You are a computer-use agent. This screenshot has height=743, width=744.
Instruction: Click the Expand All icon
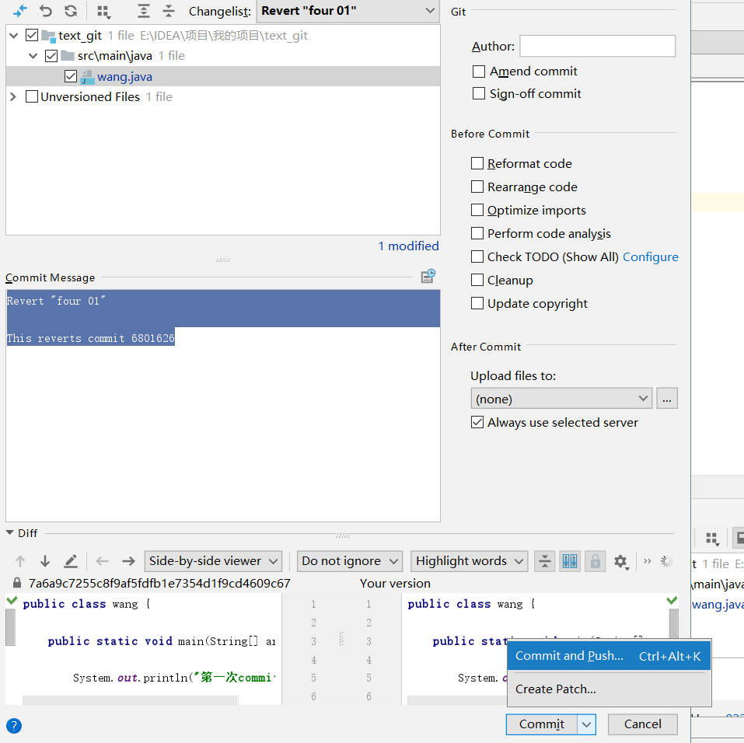(x=143, y=10)
